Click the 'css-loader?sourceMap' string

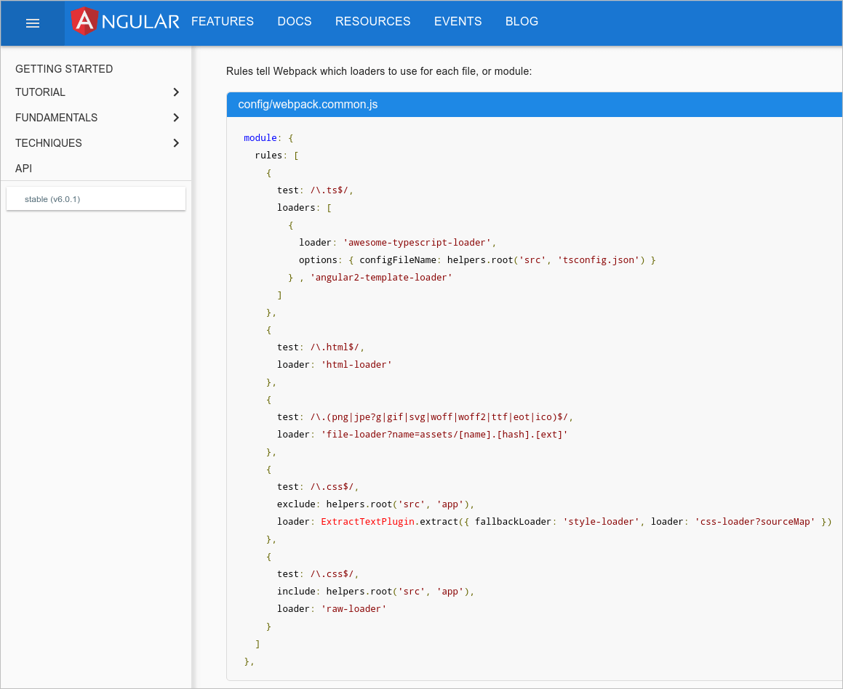[x=755, y=522]
